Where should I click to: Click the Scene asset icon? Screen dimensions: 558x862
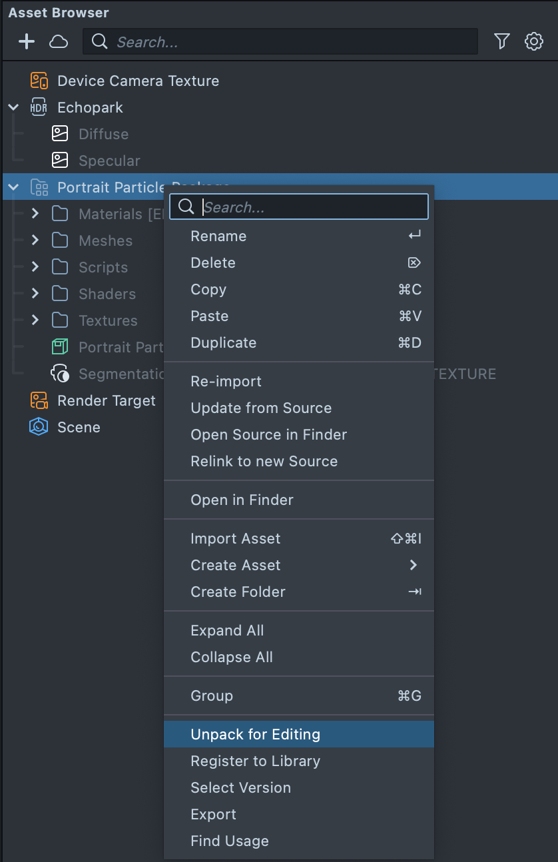coord(39,428)
